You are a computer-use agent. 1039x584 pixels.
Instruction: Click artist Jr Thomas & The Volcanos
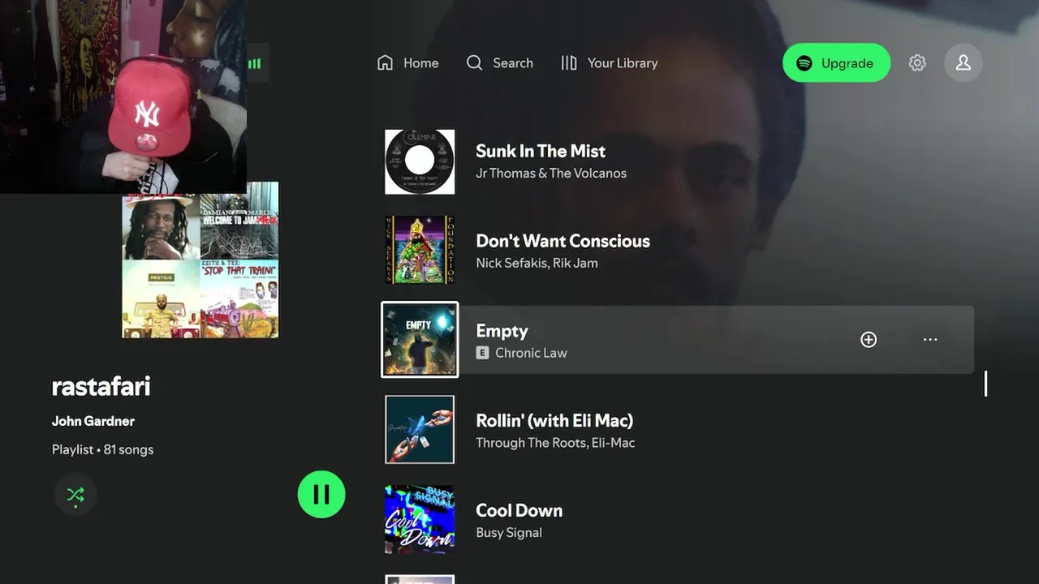coord(551,173)
